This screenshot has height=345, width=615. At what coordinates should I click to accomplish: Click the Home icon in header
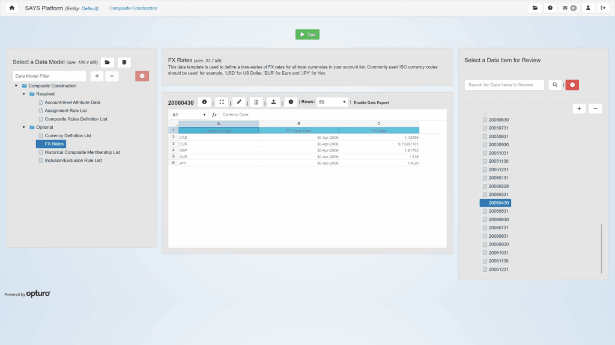pyautogui.click(x=12, y=8)
